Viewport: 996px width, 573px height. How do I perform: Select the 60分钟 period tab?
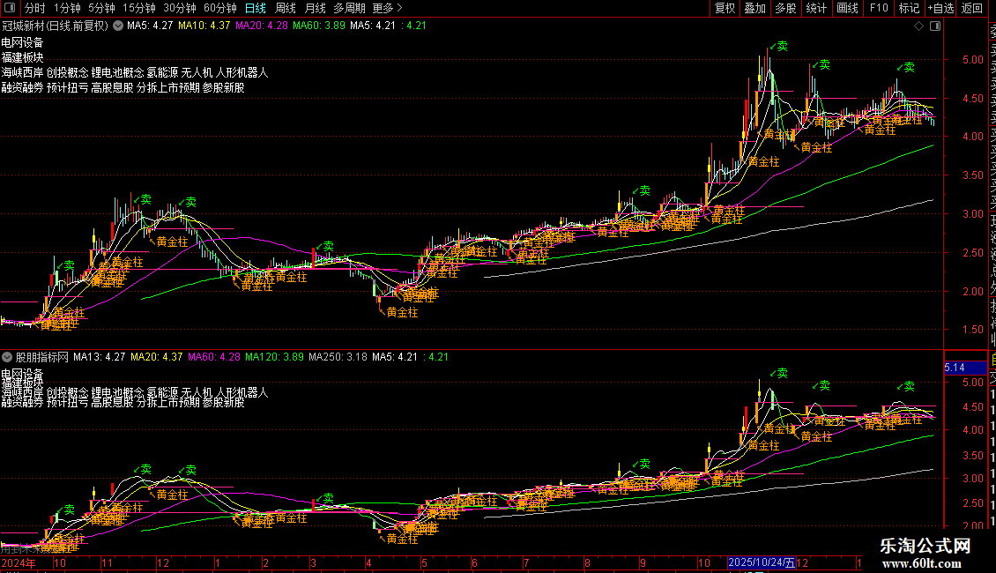(220, 8)
